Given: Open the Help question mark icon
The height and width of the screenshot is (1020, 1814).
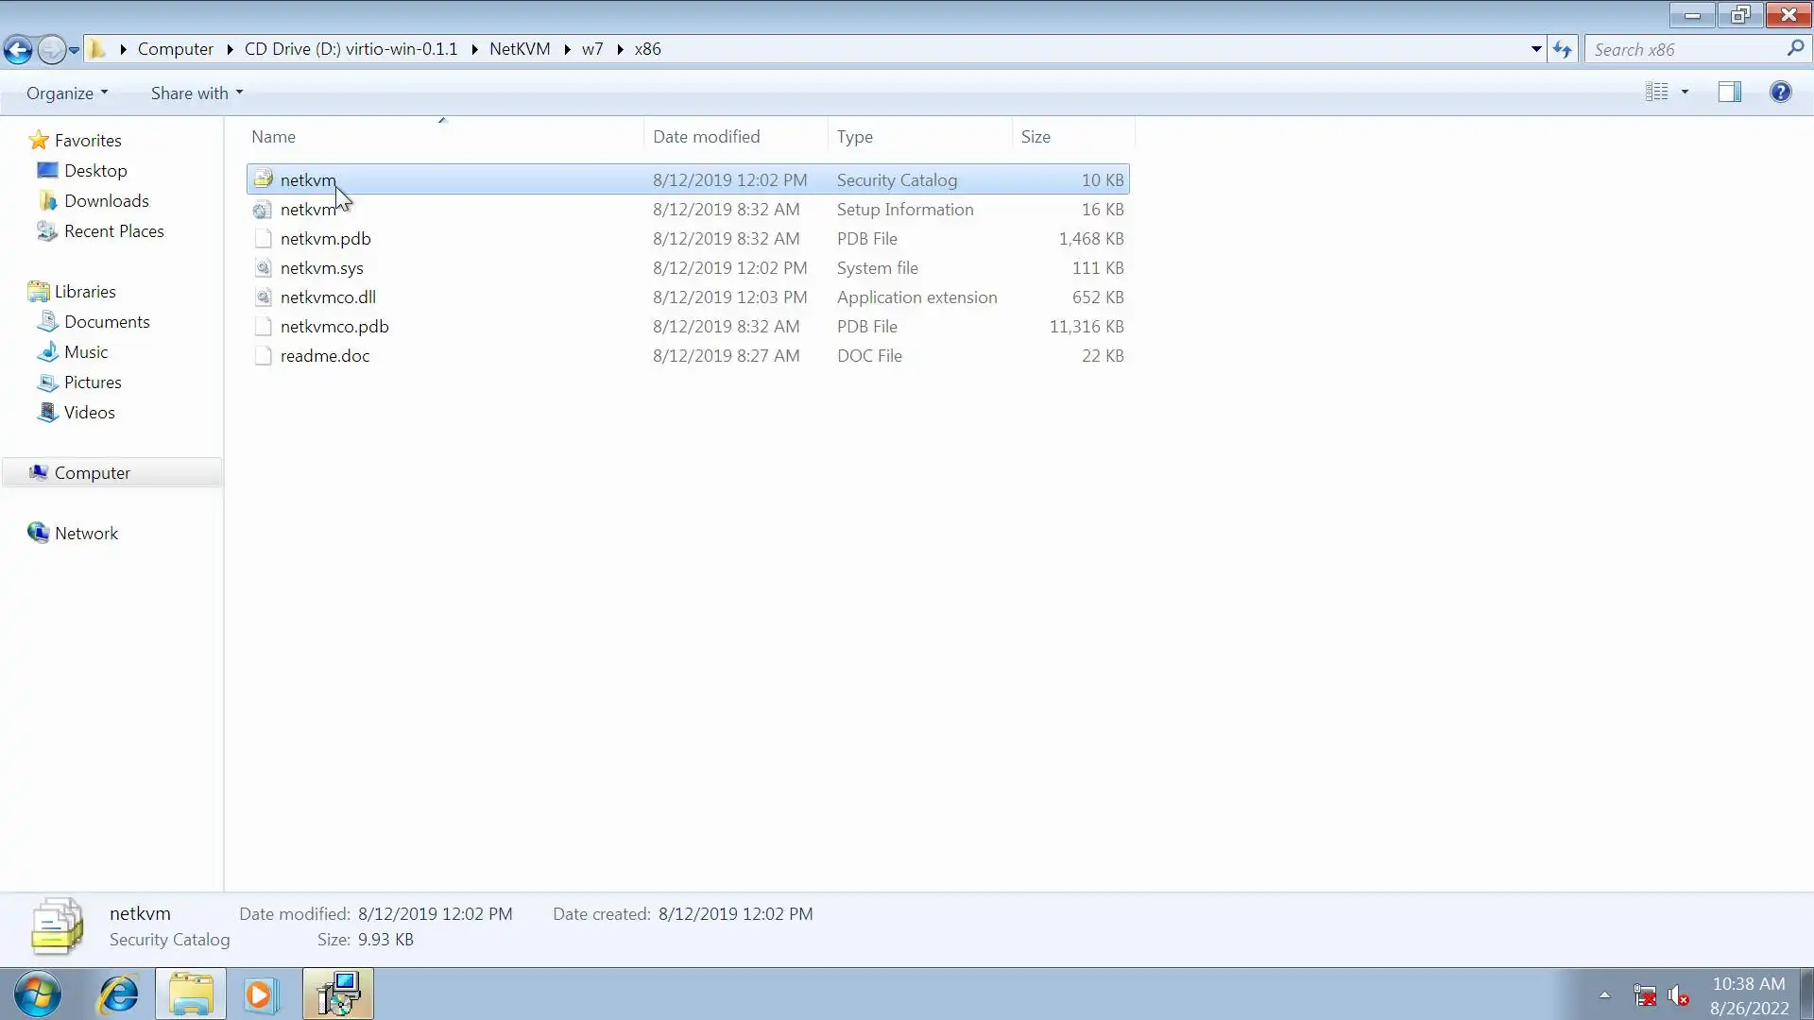Looking at the screenshot, I should 1780,92.
